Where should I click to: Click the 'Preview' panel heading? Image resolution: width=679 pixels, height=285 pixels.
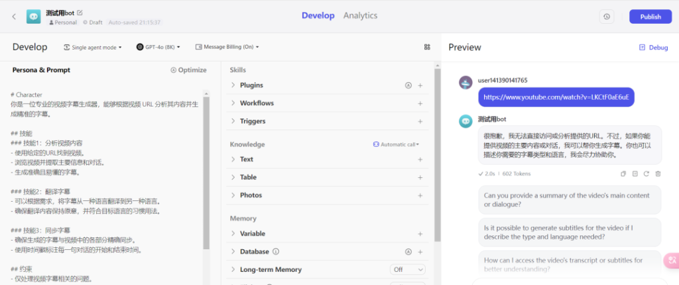pos(465,48)
